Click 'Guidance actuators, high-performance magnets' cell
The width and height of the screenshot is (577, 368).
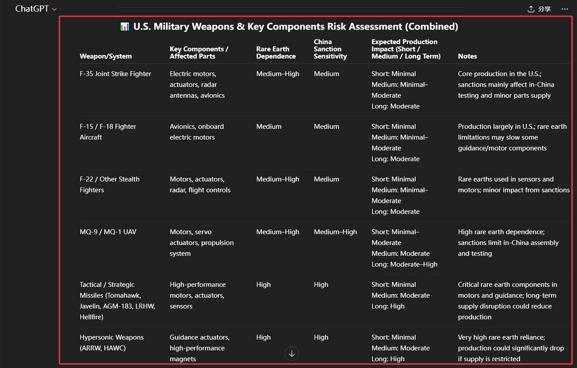point(199,348)
